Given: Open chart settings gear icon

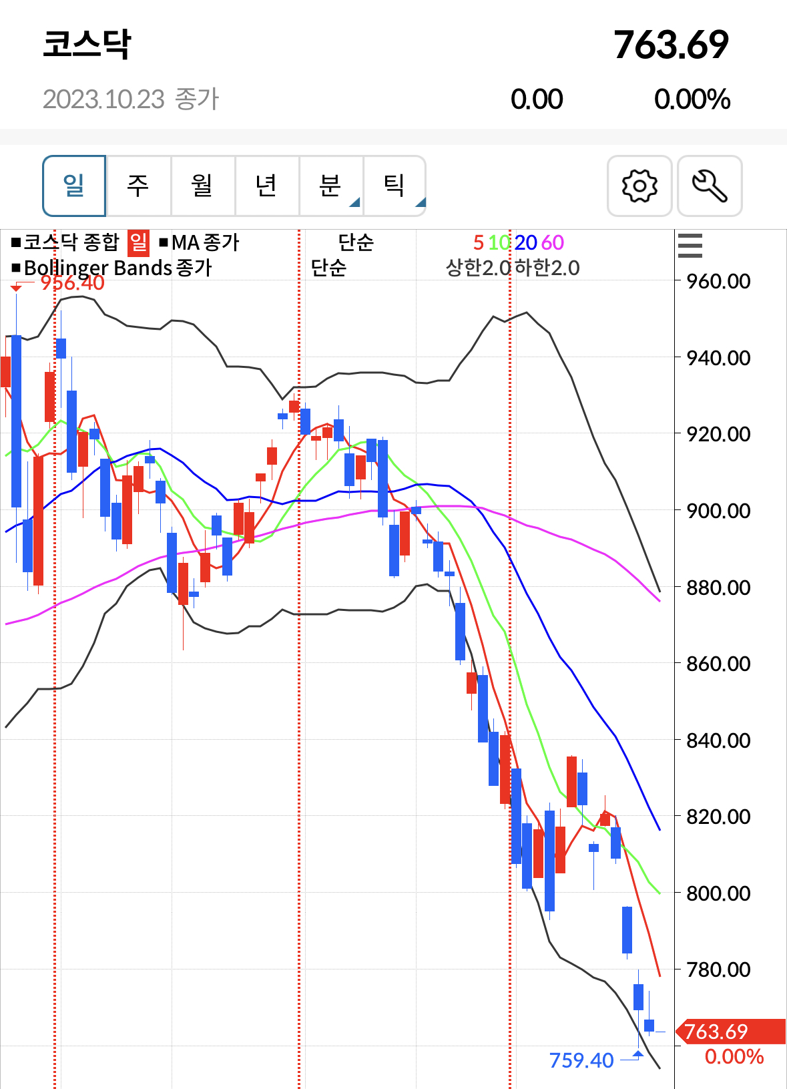Looking at the screenshot, I should (639, 186).
